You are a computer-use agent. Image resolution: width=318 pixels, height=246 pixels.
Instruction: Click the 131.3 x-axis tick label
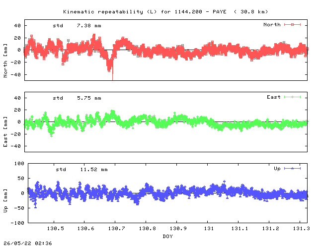tap(302, 229)
